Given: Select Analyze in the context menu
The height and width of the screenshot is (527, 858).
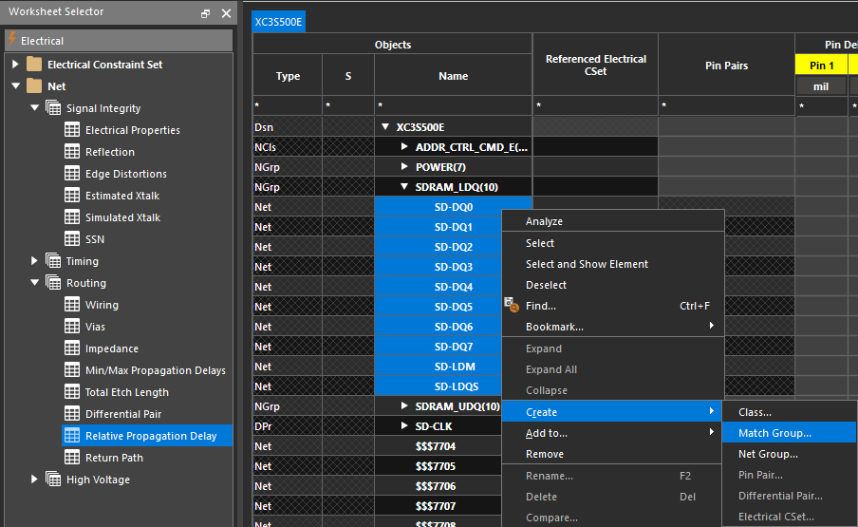Looking at the screenshot, I should pos(544,221).
